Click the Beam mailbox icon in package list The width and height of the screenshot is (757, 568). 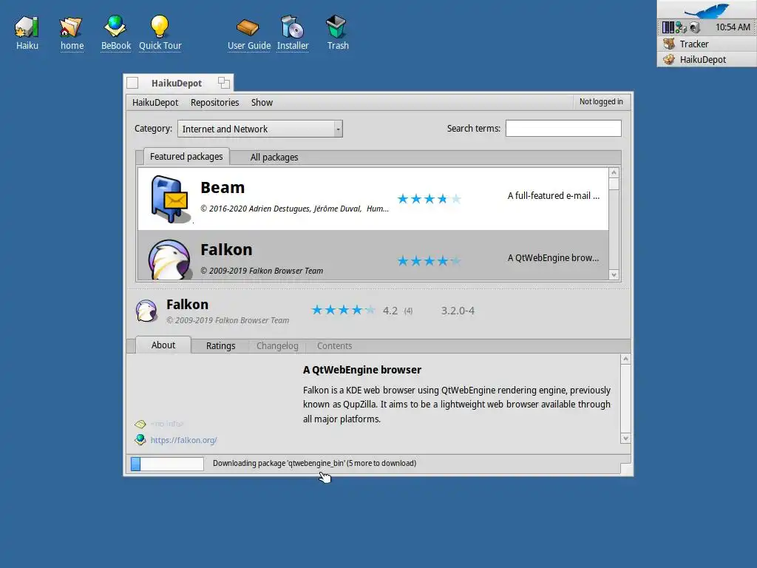click(169, 199)
